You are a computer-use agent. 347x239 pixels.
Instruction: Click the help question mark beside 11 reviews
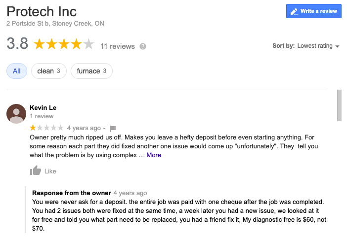coord(143,46)
